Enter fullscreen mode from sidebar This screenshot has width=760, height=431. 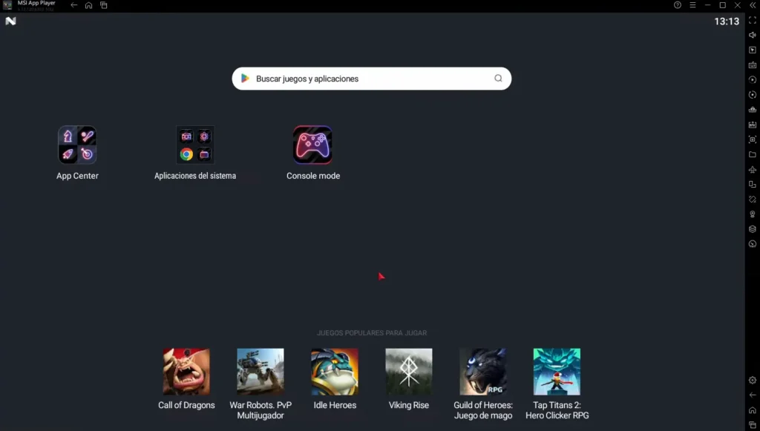(753, 20)
